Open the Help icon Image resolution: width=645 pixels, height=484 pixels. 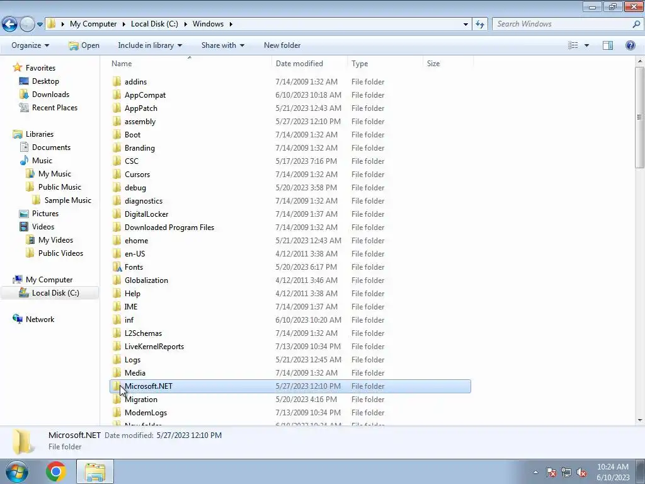(630, 45)
